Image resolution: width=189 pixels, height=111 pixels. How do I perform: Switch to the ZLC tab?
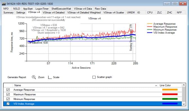click(159, 13)
